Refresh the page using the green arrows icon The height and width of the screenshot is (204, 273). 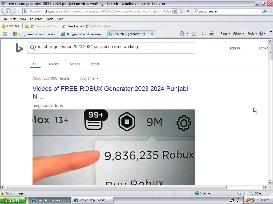pyautogui.click(x=181, y=11)
